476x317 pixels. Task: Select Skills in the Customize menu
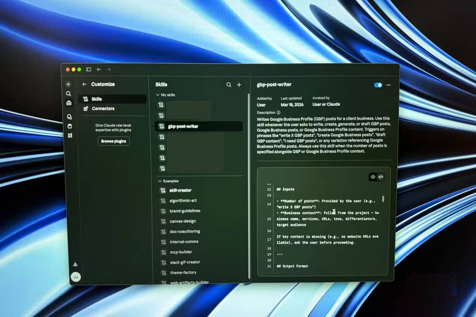(112, 99)
